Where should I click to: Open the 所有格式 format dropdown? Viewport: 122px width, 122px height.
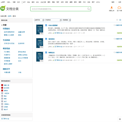pyautogui.click(x=53, y=20)
